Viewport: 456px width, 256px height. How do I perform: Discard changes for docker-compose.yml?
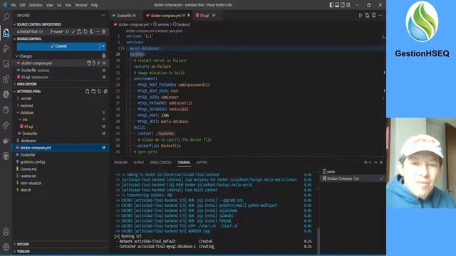point(94,63)
